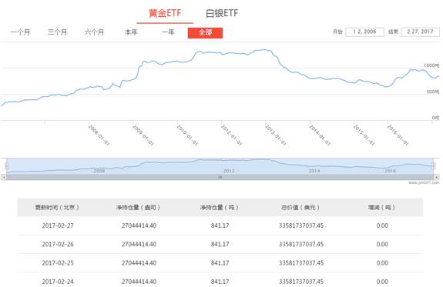Click the 2014 label in navigator

coord(314,171)
